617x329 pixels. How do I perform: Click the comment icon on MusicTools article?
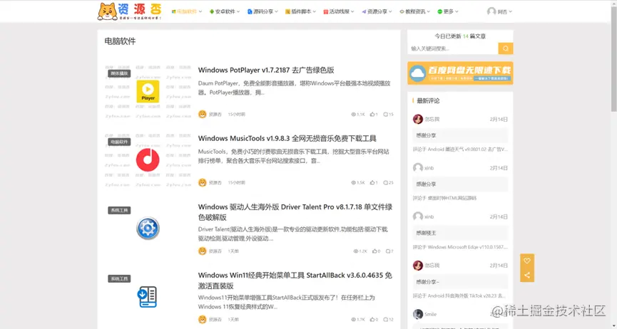386,183
